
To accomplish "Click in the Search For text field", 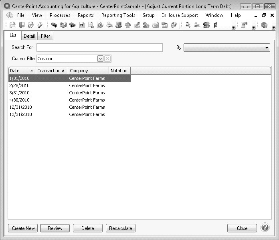I will pos(99,48).
